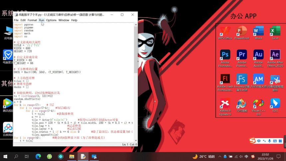Open WPS Office desktop icon
Image resolution: width=286 pixels, height=161 pixels.
tap(225, 33)
